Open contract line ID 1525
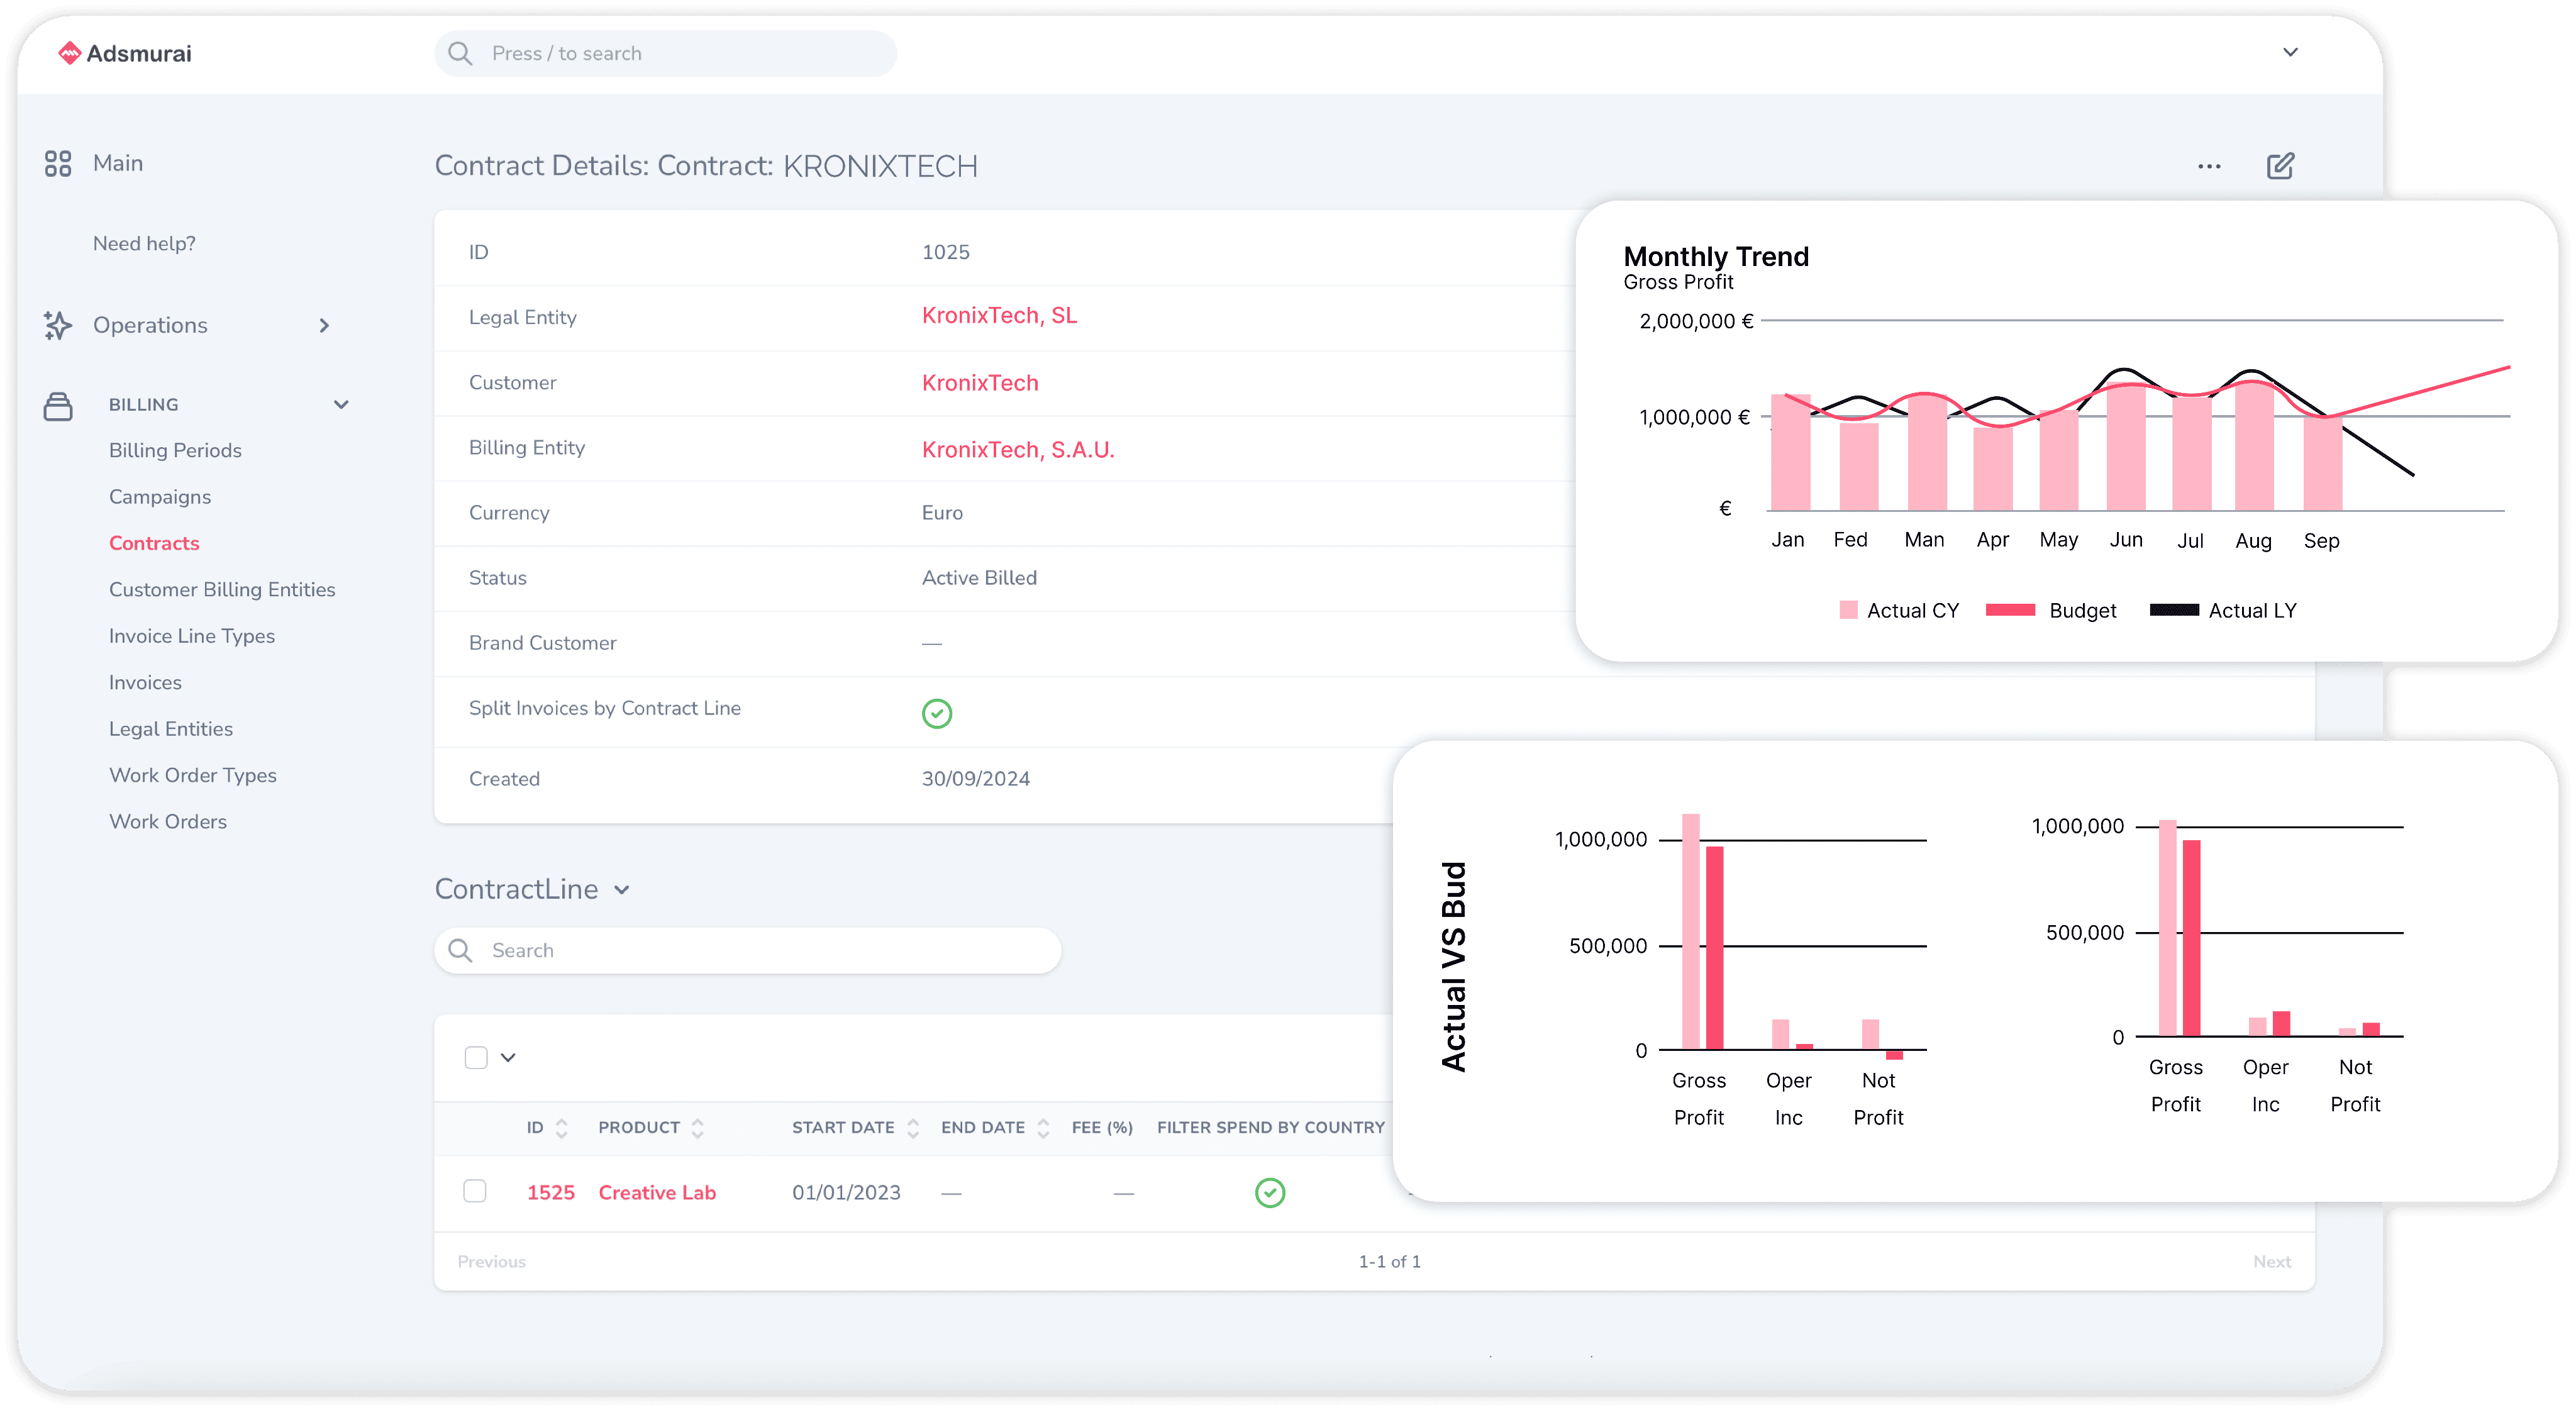The width and height of the screenshot is (2576, 1410). (x=551, y=1192)
